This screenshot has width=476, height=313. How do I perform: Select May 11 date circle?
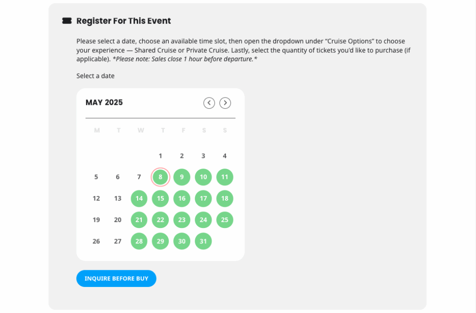click(x=225, y=177)
